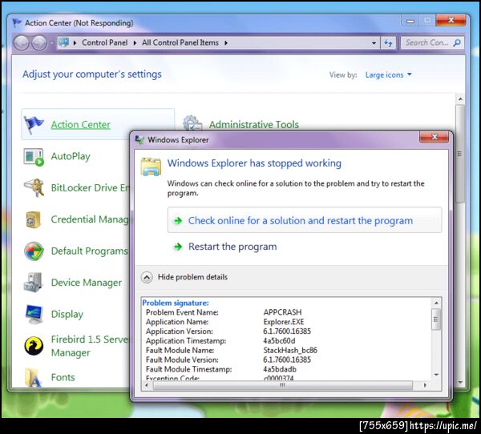Choose Check online for a solution option
The width and height of the screenshot is (481, 434).
click(305, 220)
